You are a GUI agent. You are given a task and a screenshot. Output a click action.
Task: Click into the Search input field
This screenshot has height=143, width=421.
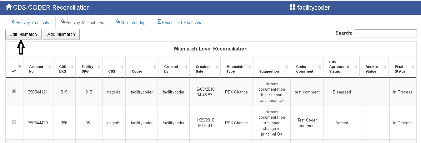(385, 33)
